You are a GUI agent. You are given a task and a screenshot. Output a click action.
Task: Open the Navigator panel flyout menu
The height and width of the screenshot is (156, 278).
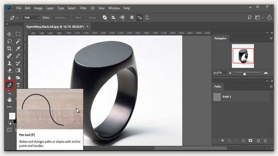(x=271, y=38)
